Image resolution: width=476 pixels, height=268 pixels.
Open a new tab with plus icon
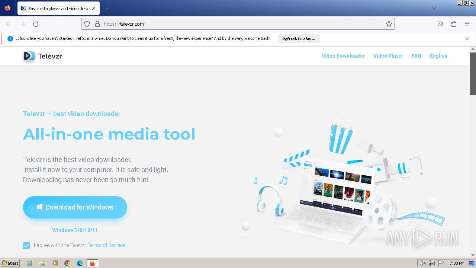point(107,8)
